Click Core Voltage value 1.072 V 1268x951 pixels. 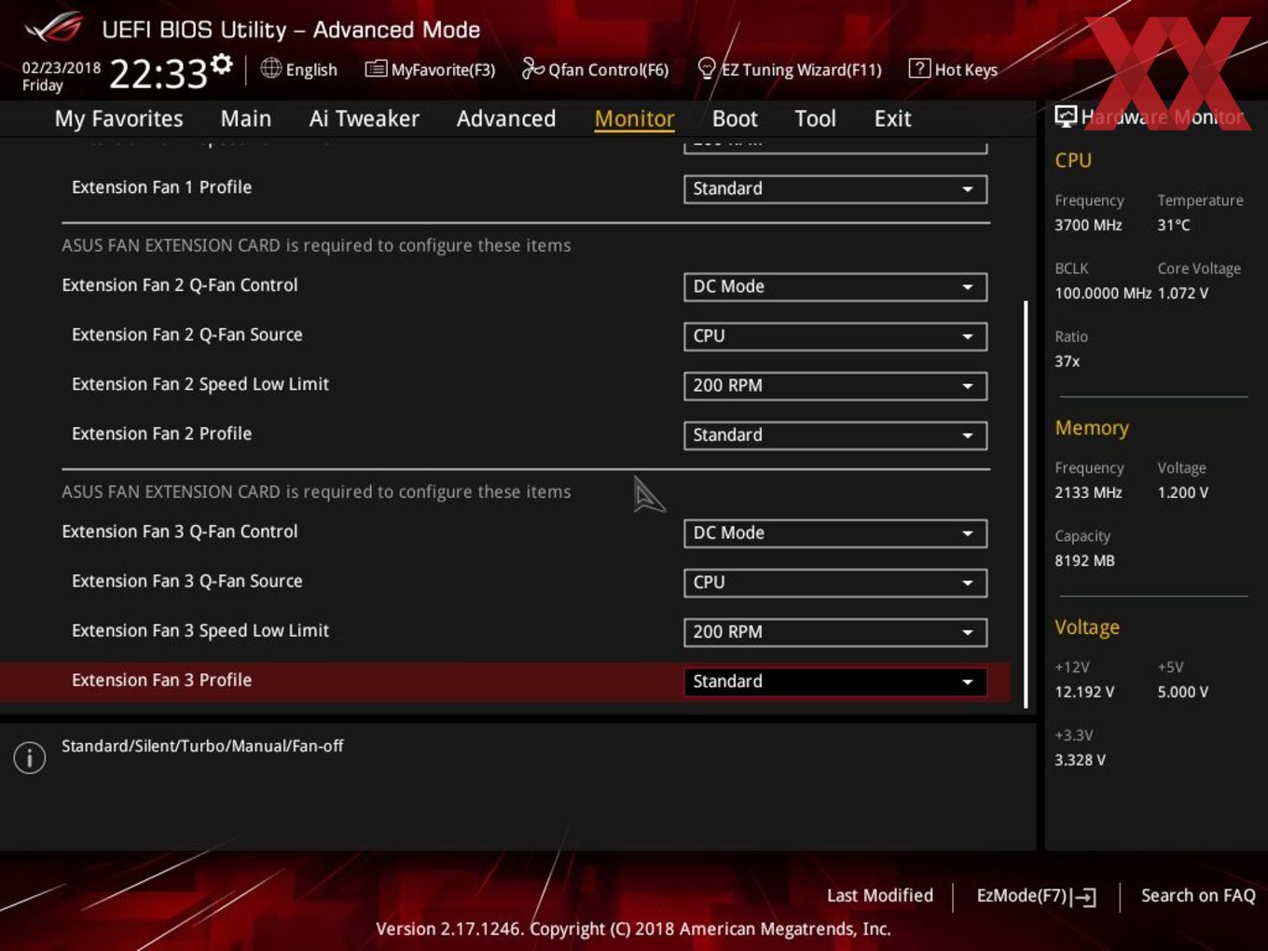[1183, 293]
